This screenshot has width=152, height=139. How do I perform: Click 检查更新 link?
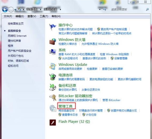point(92,69)
